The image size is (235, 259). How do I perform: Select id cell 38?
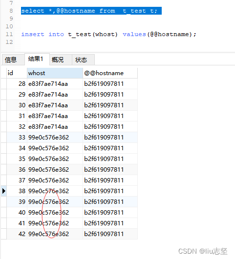click(17, 191)
